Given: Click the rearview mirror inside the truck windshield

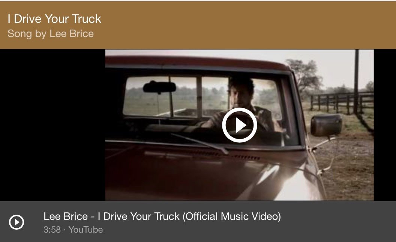Looking at the screenshot, I should tap(159, 87).
